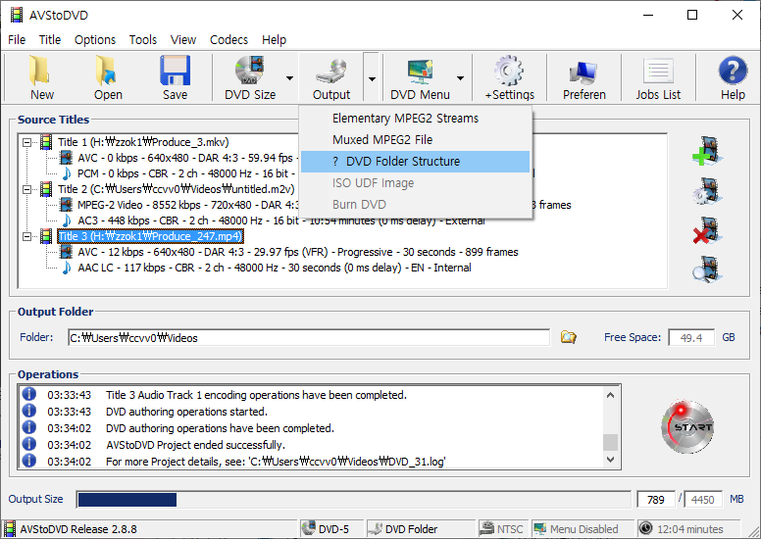Click the 'DVD authoring operations started.' log line
This screenshot has width=761, height=539.
(187, 412)
